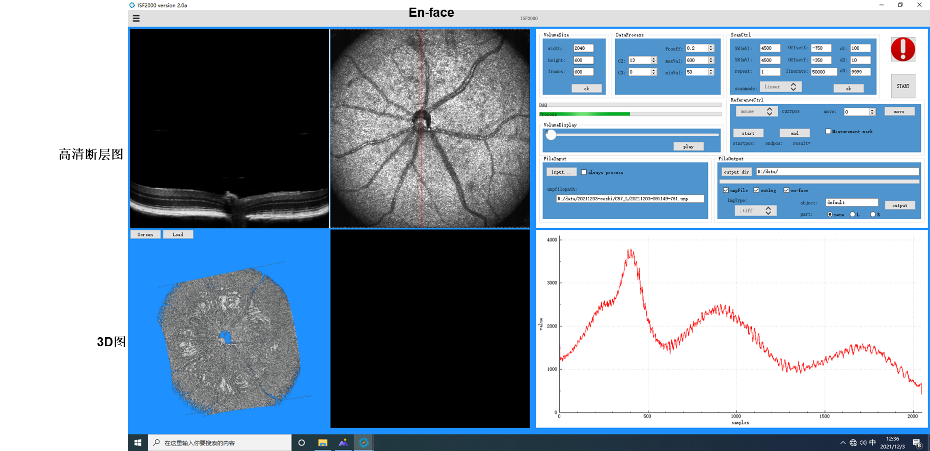Image resolution: width=930 pixels, height=451 pixels.
Task: Click the Screen button below tomogram
Action: coord(145,234)
